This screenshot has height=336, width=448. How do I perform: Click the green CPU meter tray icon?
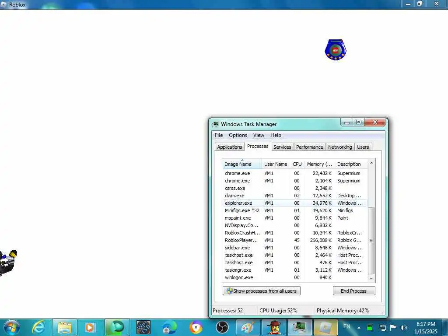(370, 327)
